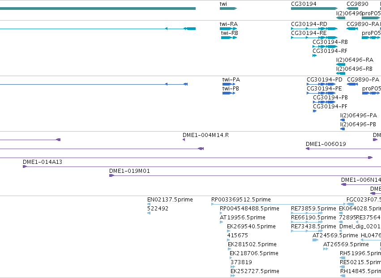Select the twi-PB protein label
This screenshot has width=381, height=278.
pos(231,89)
